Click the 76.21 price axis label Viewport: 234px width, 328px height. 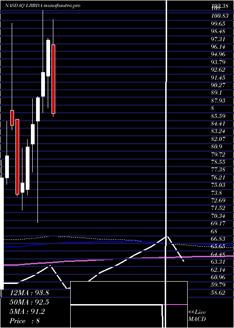click(x=218, y=178)
